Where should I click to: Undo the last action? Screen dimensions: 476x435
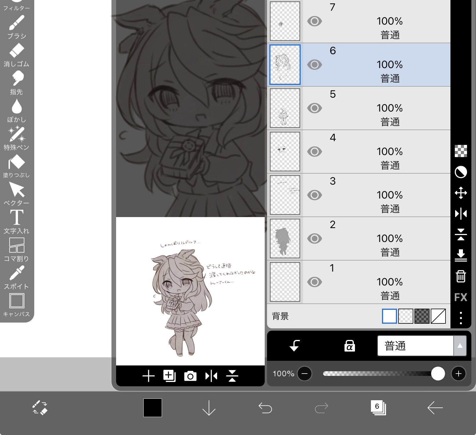point(265,408)
